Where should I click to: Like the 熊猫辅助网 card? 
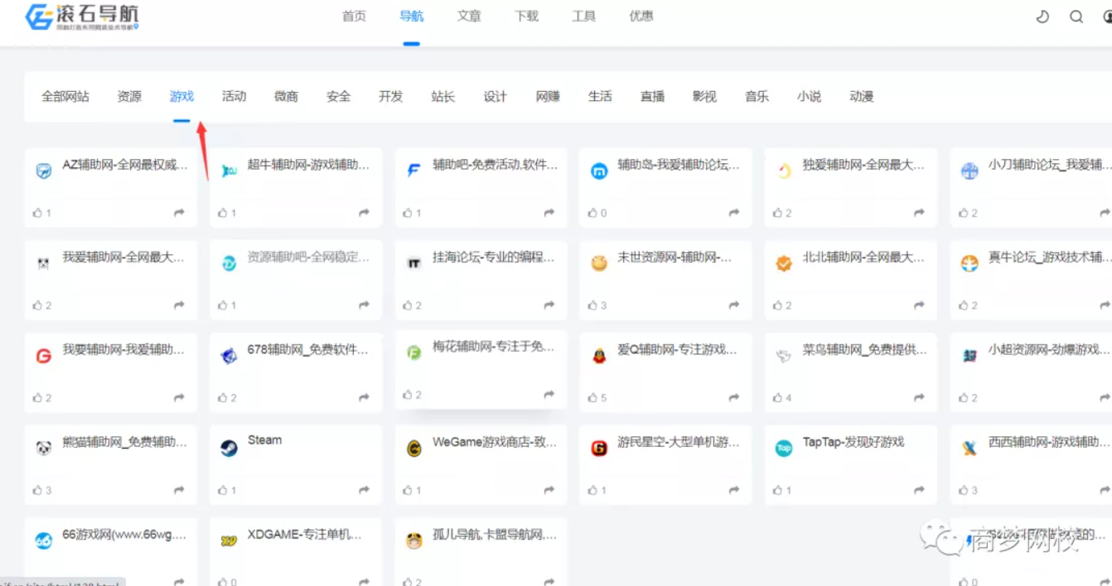(x=37, y=490)
